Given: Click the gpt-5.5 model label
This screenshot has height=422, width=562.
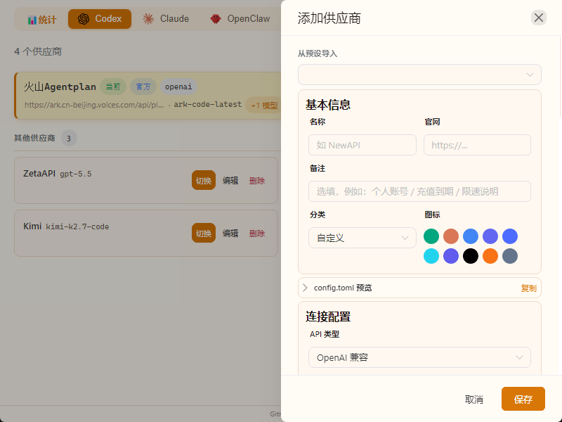Looking at the screenshot, I should (x=76, y=174).
